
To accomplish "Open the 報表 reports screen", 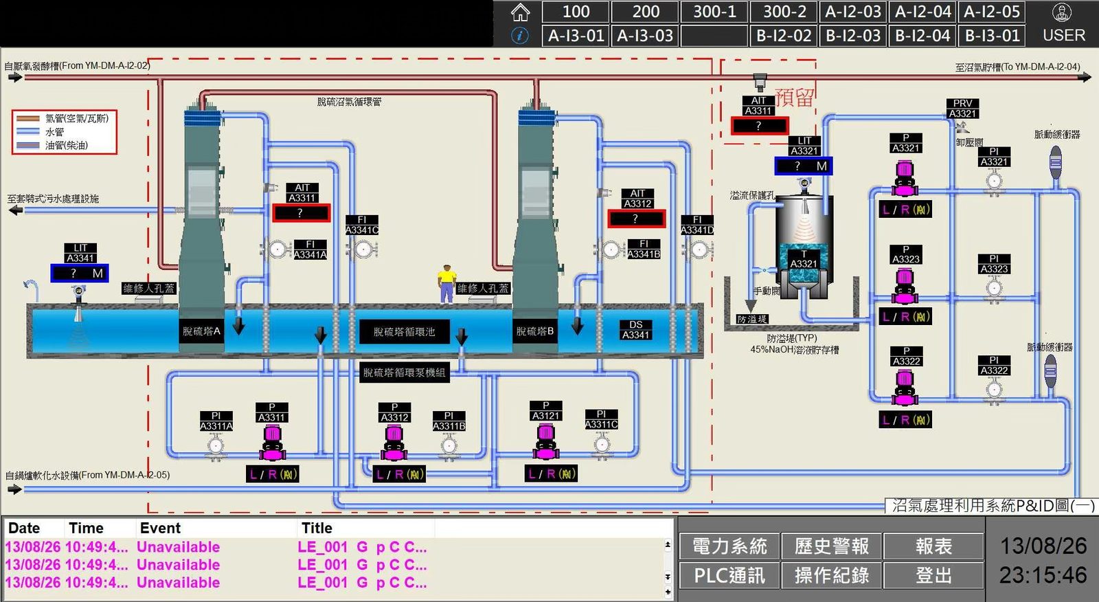I will pyautogui.click(x=934, y=546).
